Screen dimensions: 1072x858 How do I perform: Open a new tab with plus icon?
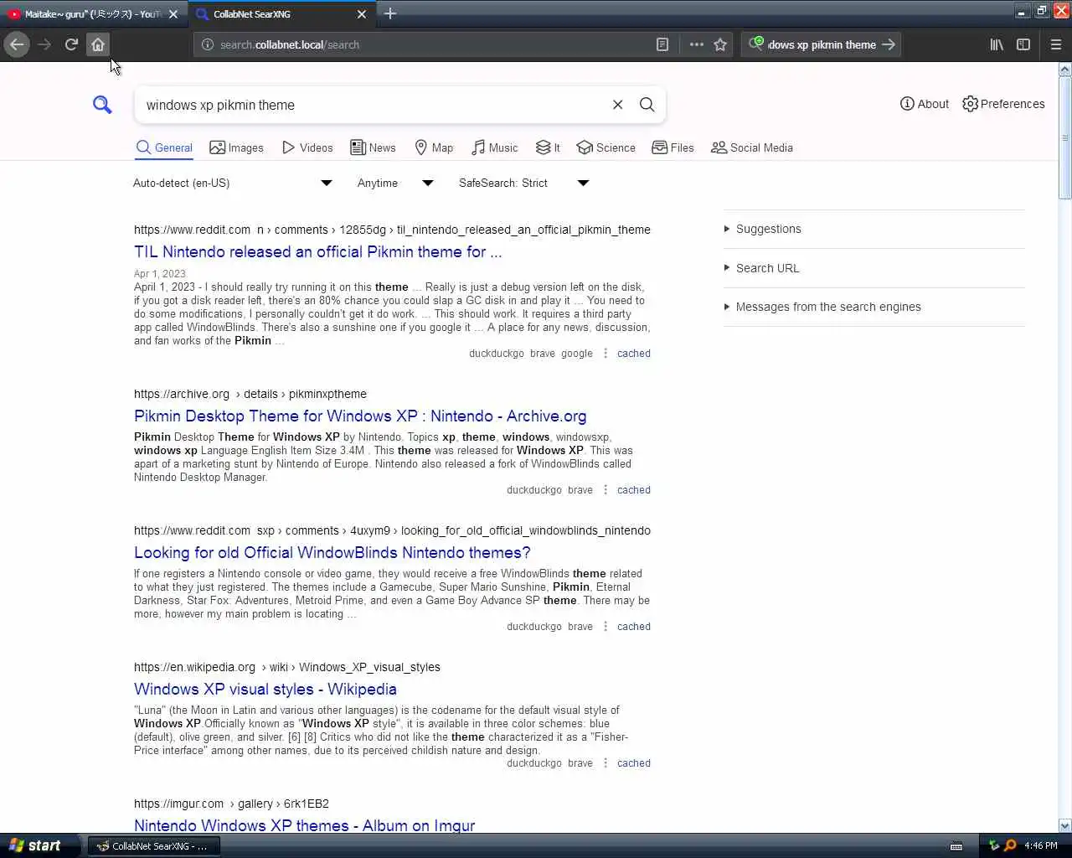tap(390, 13)
